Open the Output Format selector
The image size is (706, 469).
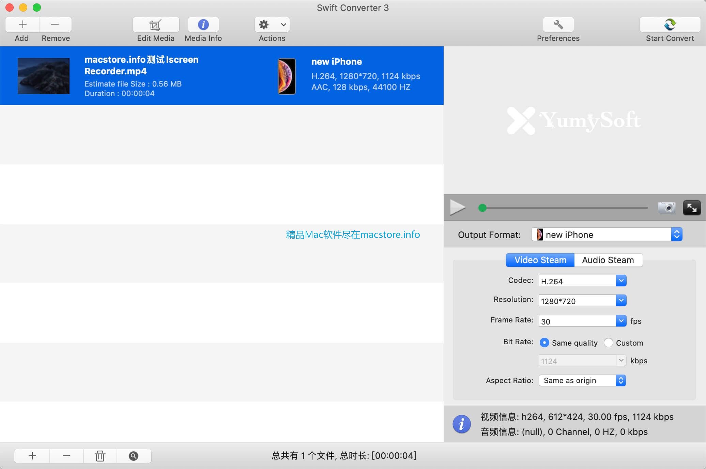(677, 234)
